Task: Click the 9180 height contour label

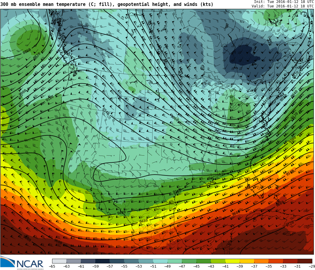Action: [50, 98]
